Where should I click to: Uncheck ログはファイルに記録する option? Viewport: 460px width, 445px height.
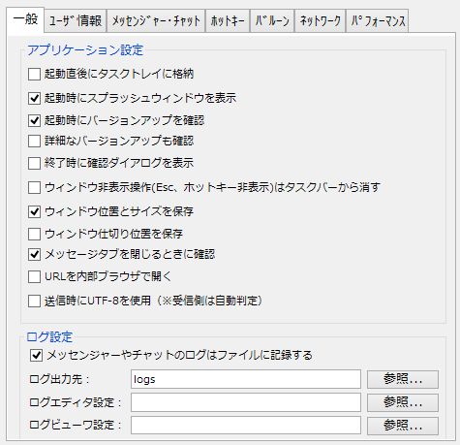click(x=36, y=356)
